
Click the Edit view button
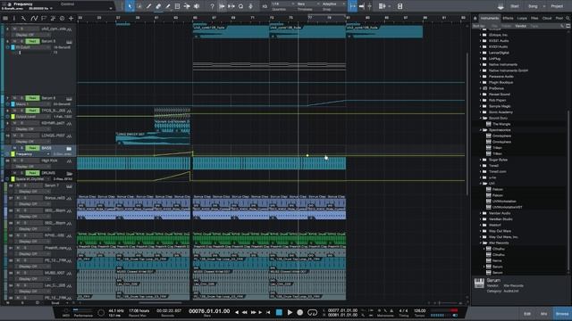pyautogui.click(x=527, y=313)
